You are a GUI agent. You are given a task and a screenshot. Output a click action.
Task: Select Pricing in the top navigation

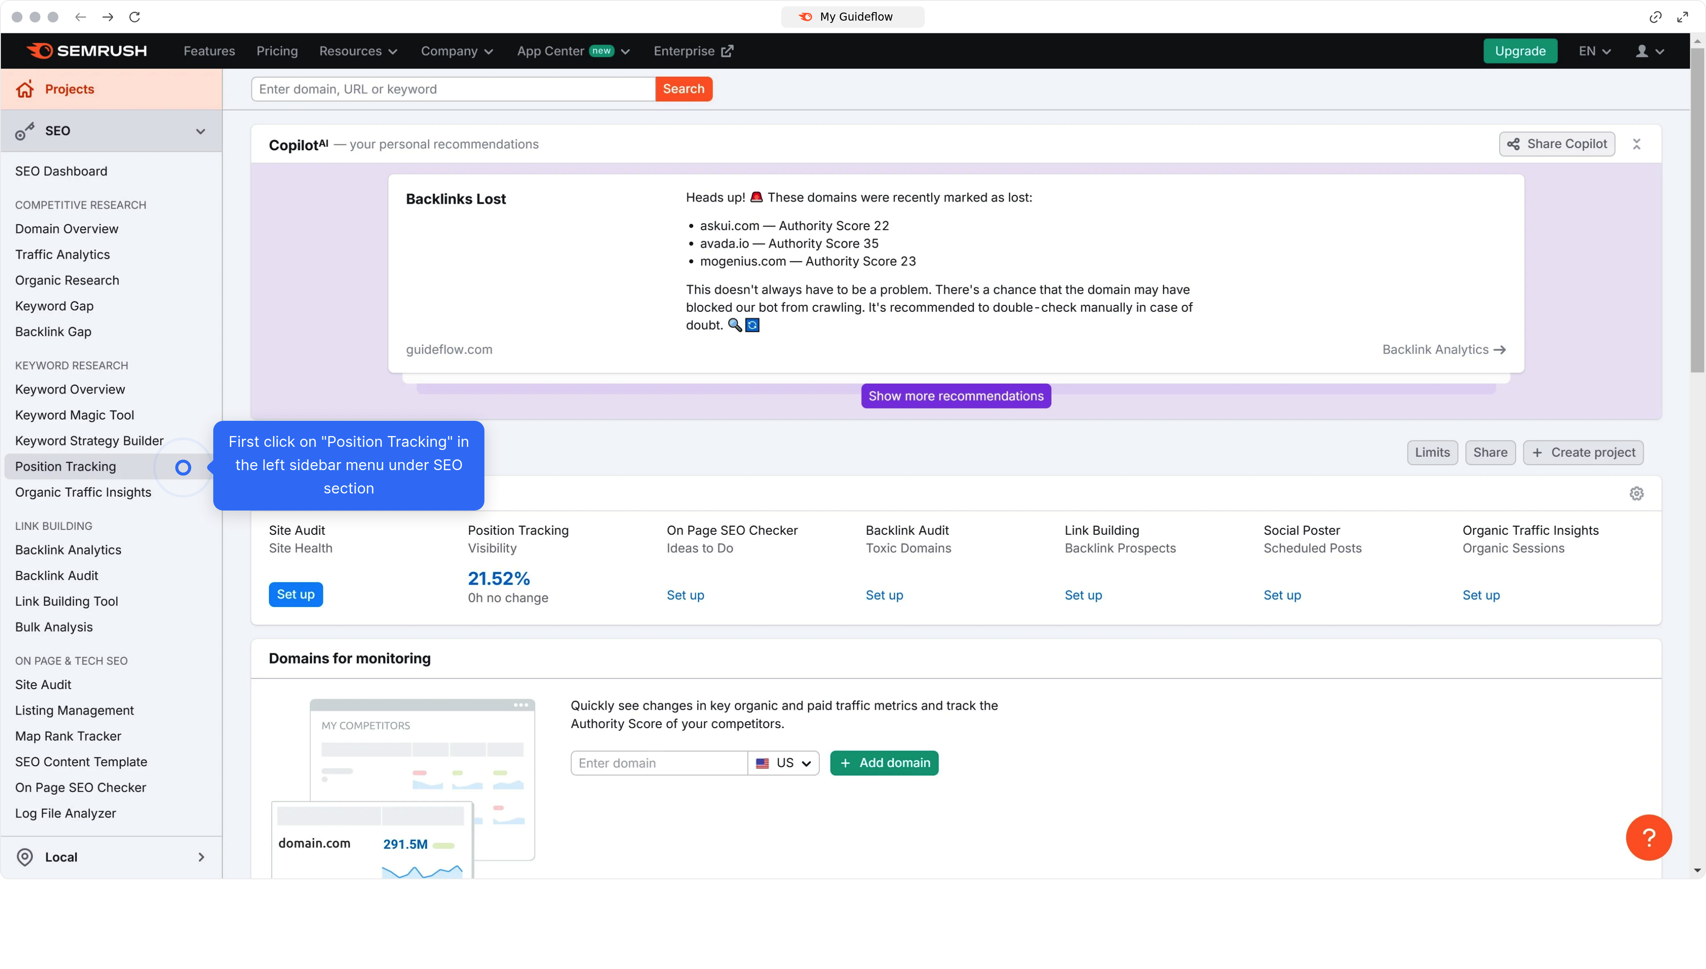point(277,51)
